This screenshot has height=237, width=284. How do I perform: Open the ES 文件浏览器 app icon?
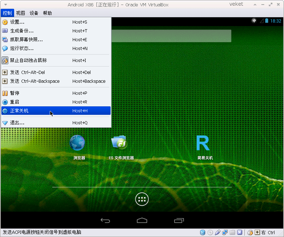119,143
